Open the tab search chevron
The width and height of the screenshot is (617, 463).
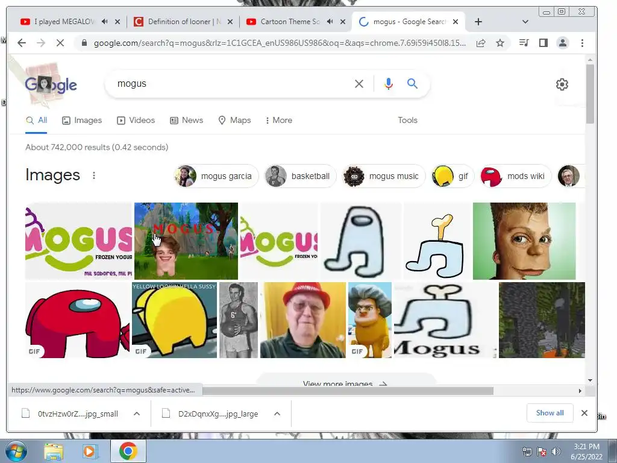point(525,22)
